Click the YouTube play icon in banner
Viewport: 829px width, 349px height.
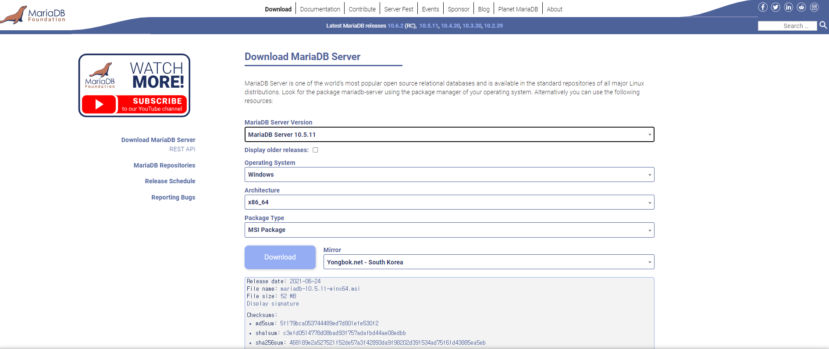(99, 104)
